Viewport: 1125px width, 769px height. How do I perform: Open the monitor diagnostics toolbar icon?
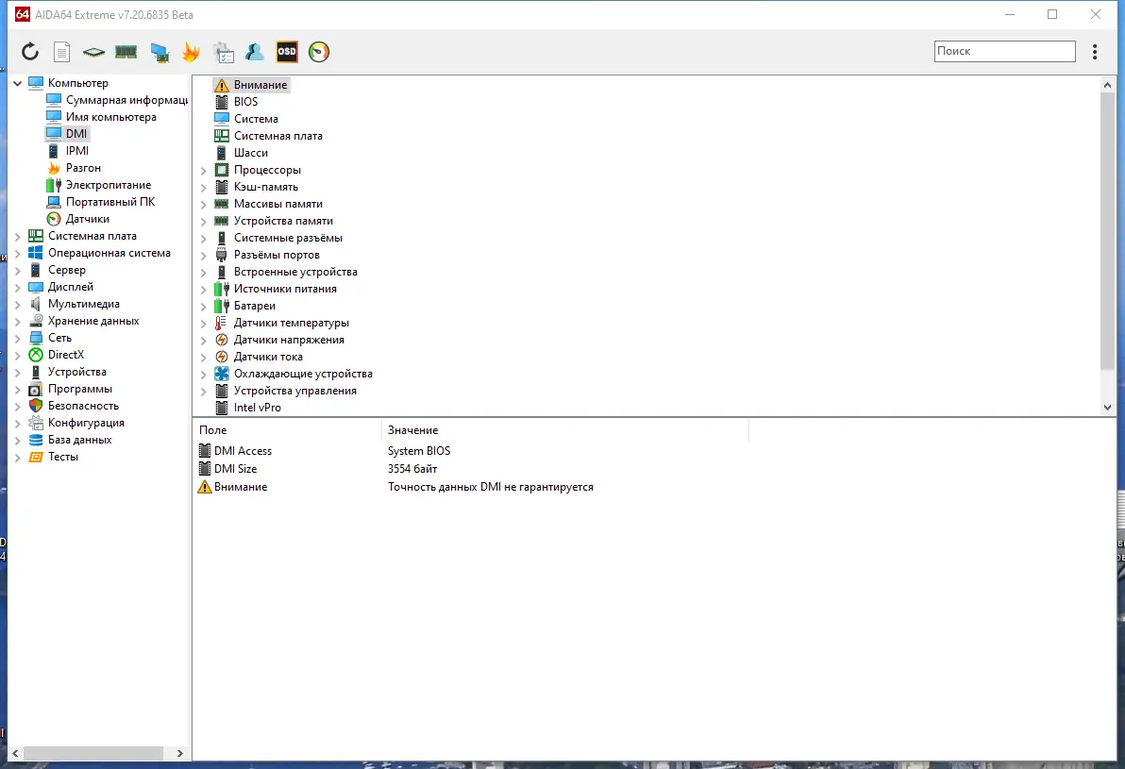coord(160,52)
